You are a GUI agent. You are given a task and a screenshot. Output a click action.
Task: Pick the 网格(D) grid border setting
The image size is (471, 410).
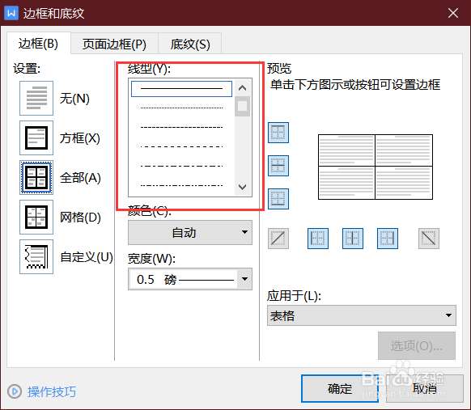click(x=36, y=217)
